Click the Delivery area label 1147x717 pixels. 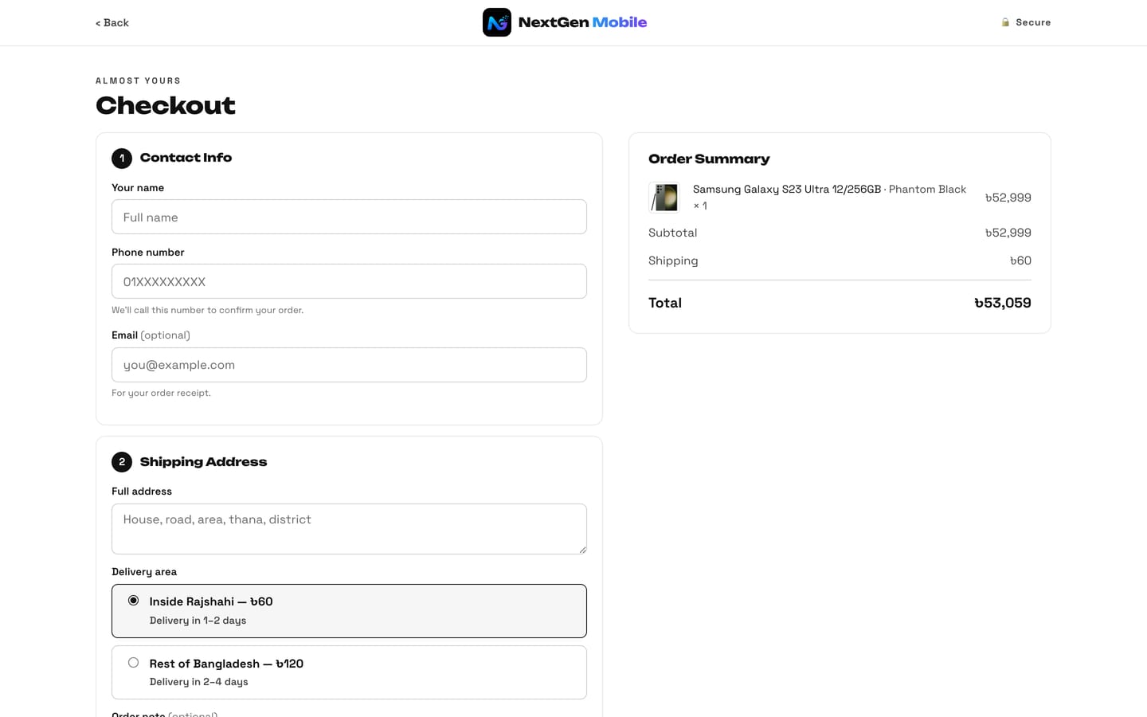coord(144,572)
